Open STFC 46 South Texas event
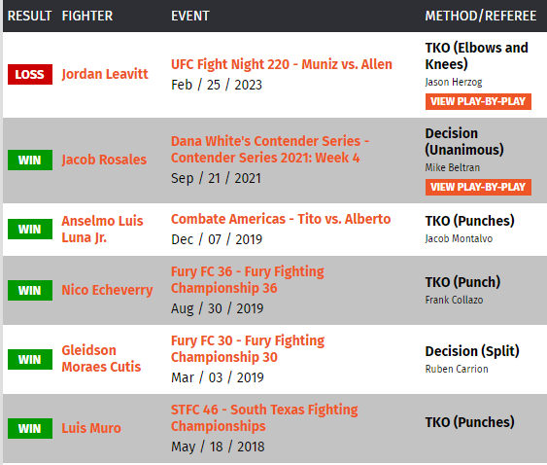 pyautogui.click(x=264, y=418)
